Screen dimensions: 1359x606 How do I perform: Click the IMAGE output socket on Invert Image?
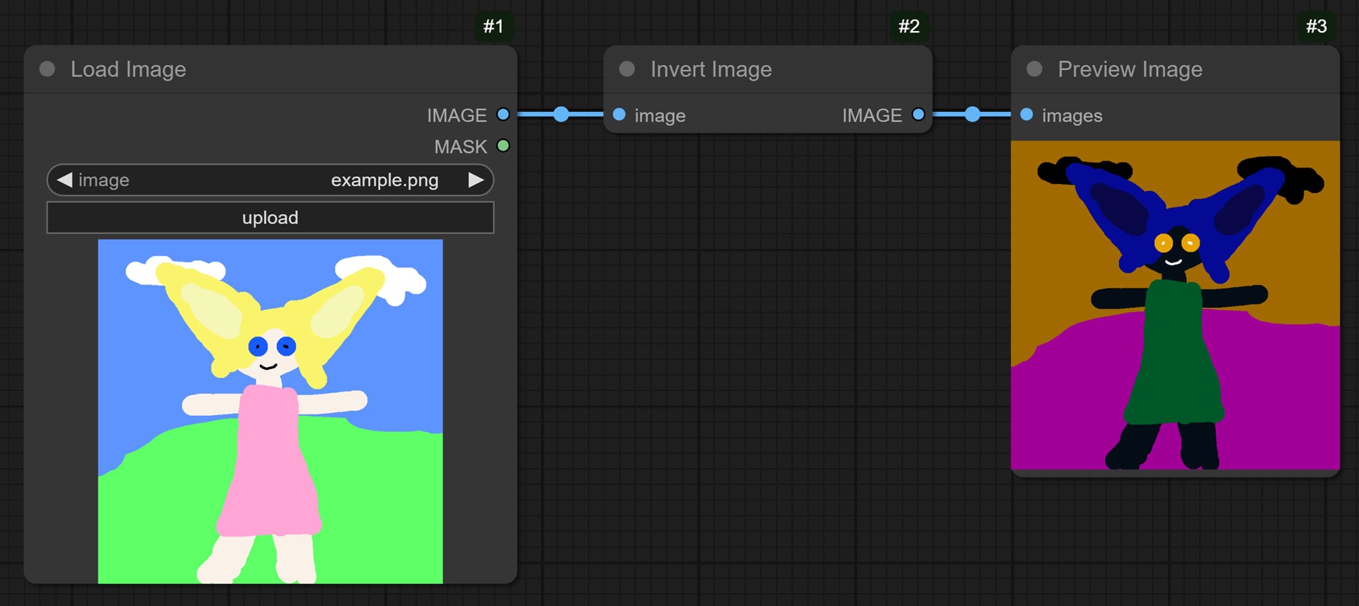pos(919,115)
